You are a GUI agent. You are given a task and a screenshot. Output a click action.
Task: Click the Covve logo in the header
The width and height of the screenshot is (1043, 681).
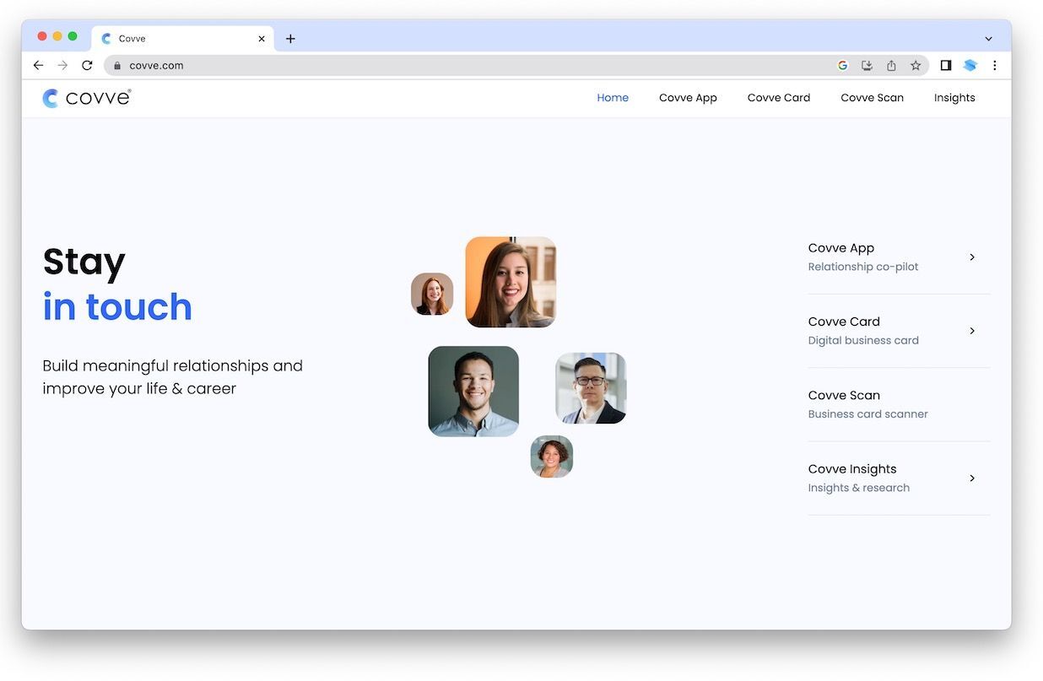pos(87,98)
